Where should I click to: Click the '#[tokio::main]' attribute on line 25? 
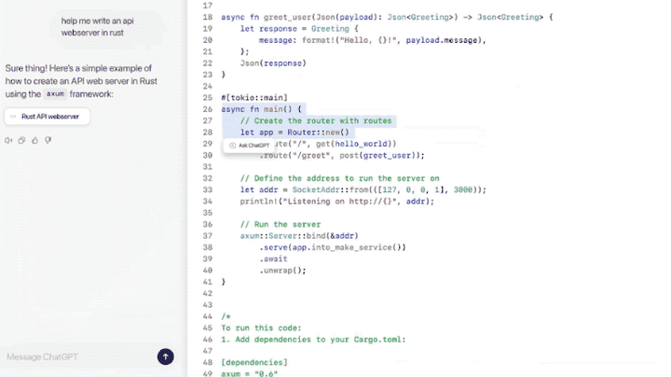click(x=254, y=98)
